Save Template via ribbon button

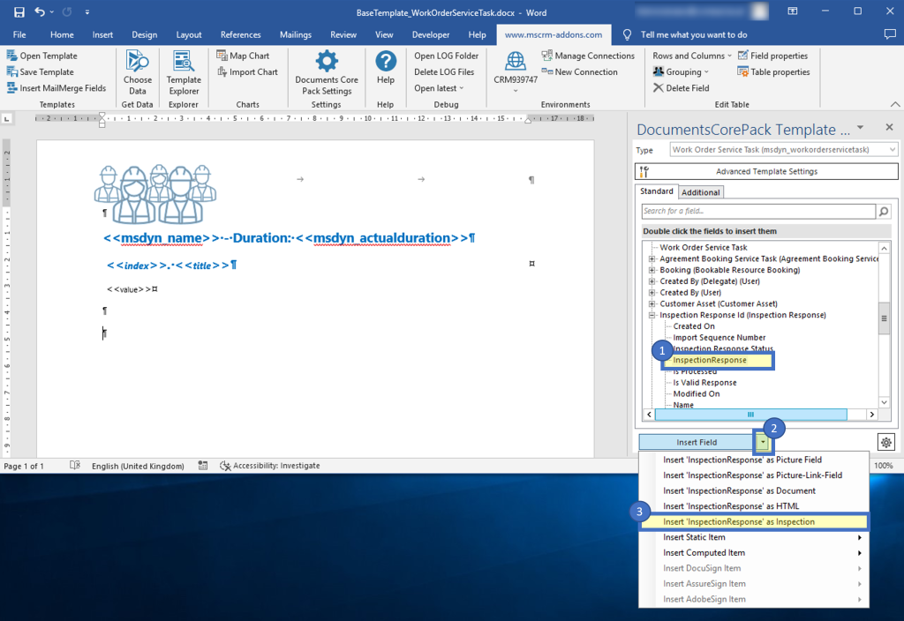pos(41,72)
